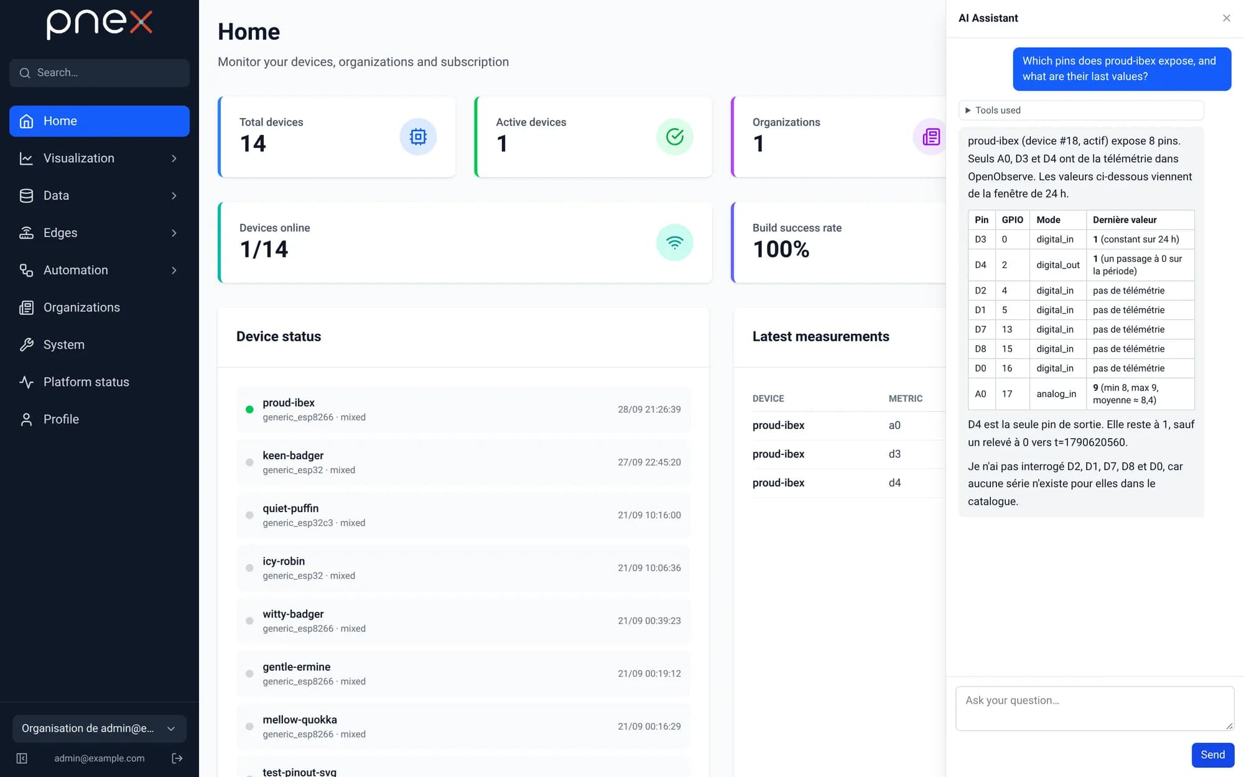The image size is (1244, 777).
Task: Click the a0 metric for proud-ibex
Action: point(894,425)
